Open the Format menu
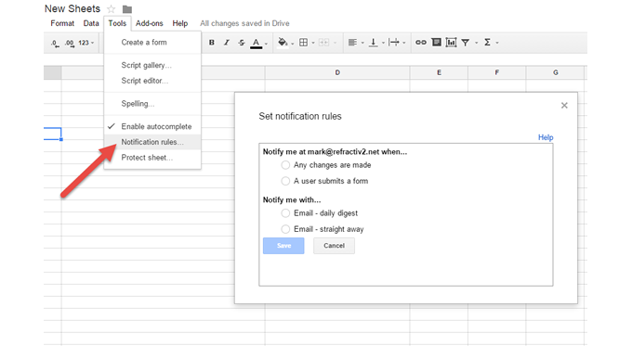This screenshot has height=346, width=632. [62, 23]
